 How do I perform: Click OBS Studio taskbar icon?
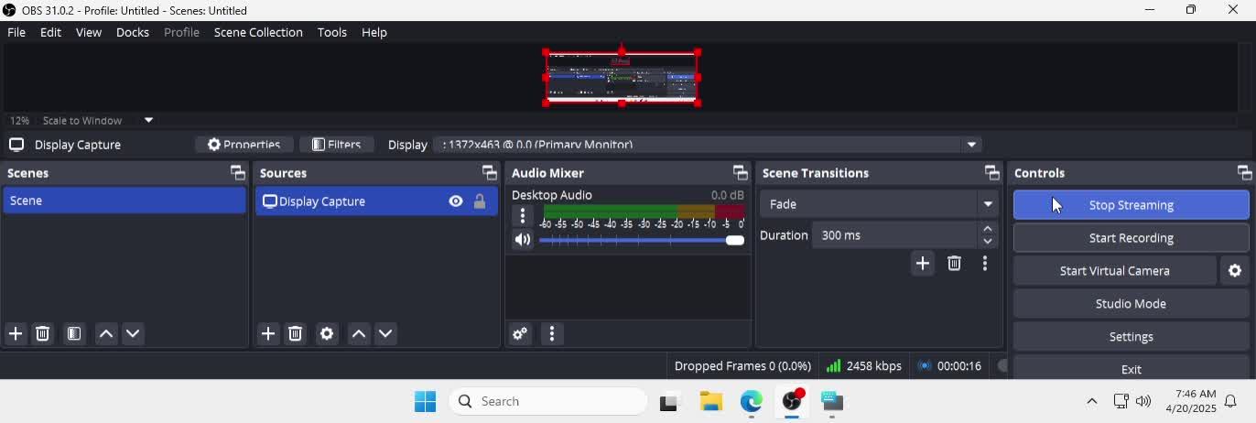(x=792, y=401)
